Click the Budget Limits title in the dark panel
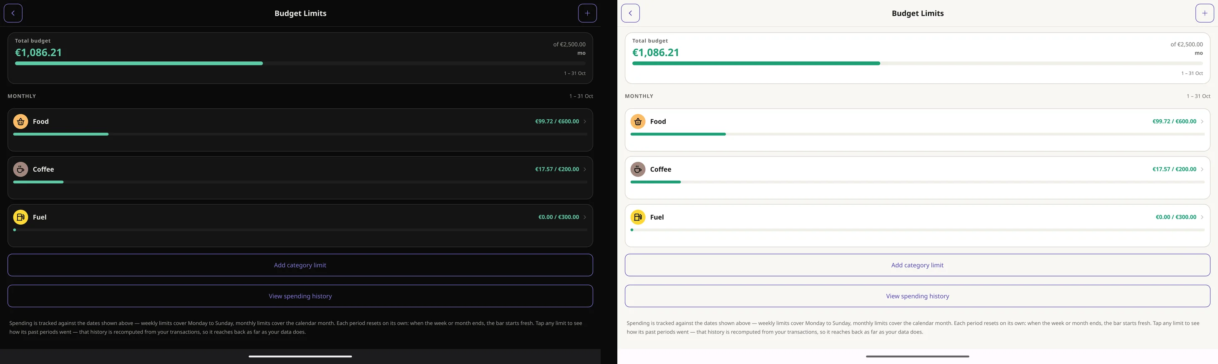Viewport: 1218px width, 364px height. coord(300,13)
